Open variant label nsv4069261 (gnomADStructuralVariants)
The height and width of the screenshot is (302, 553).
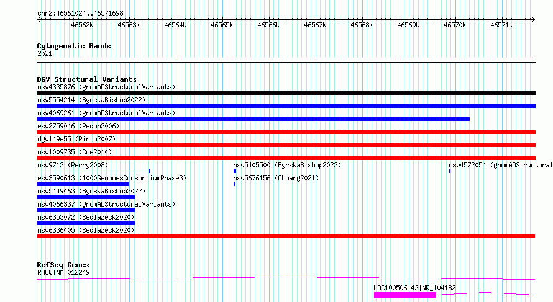[106, 113]
